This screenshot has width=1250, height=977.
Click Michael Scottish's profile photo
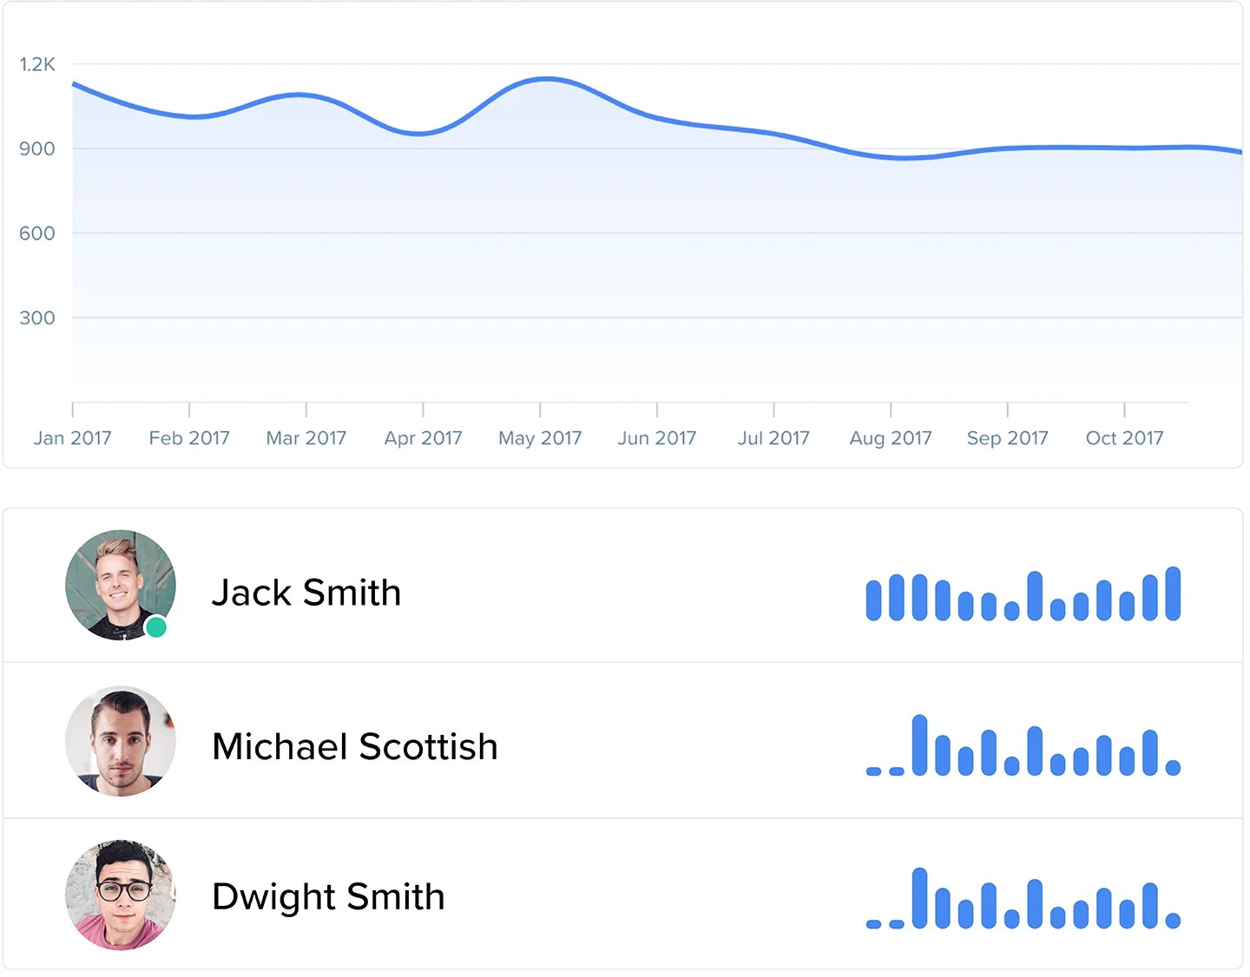pyautogui.click(x=121, y=741)
